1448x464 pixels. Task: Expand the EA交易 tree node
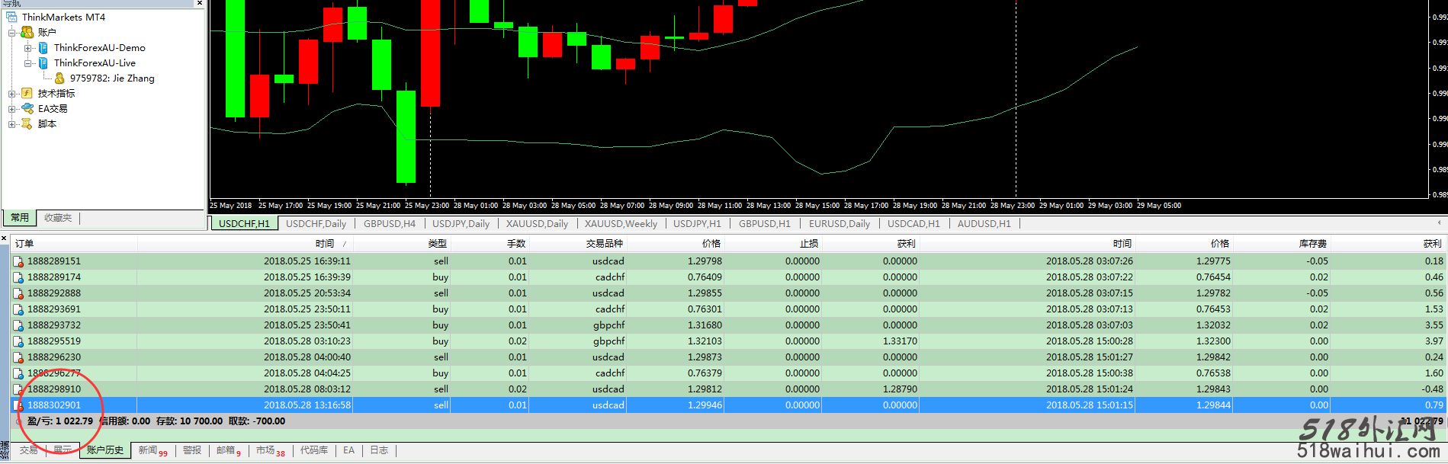pos(11,109)
